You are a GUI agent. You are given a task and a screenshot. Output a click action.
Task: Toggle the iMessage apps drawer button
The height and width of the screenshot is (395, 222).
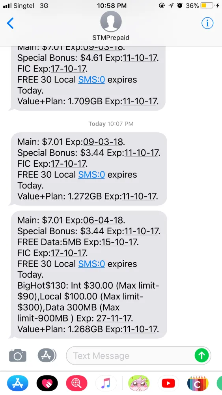click(47, 355)
